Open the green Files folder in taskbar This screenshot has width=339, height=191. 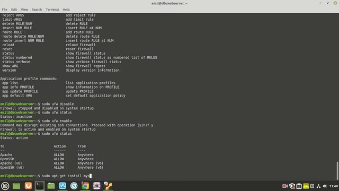[x=51, y=186]
